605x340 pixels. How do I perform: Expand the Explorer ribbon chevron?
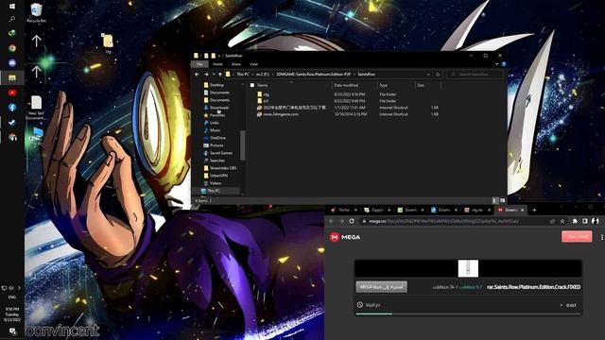pos(496,64)
